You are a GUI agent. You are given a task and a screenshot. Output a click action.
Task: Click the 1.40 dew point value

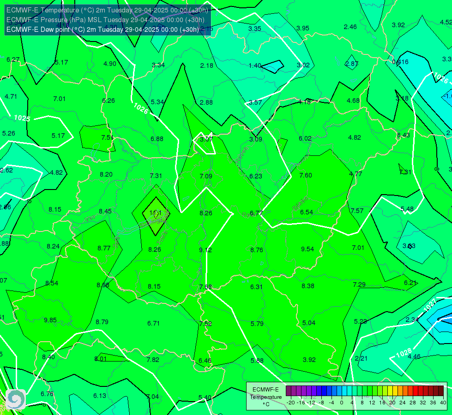(x=255, y=65)
